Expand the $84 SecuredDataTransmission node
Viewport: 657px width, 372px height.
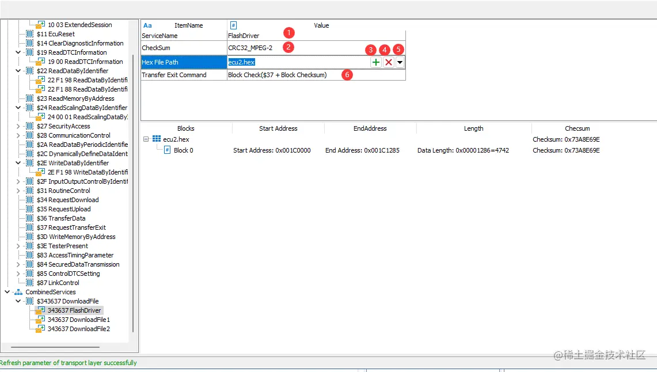18,264
